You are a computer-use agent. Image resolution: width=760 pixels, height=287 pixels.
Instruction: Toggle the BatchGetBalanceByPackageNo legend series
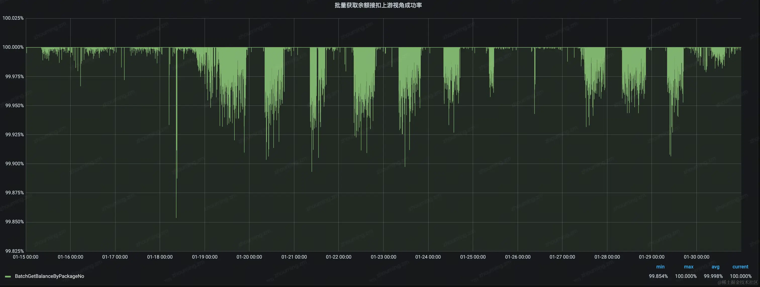click(x=49, y=276)
